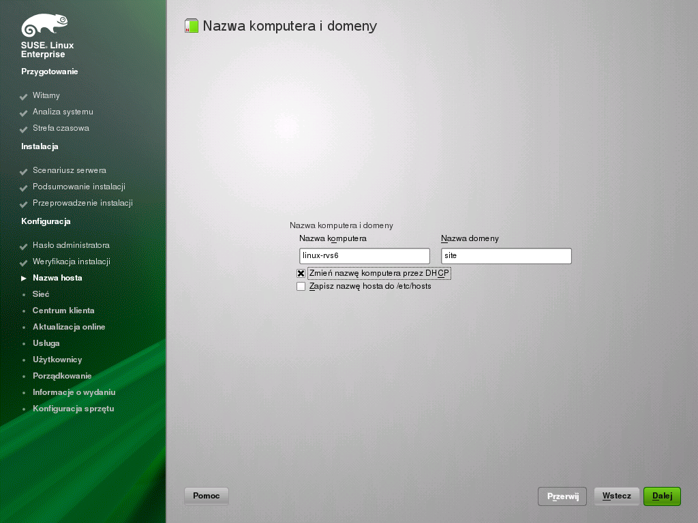Select the Centrum klienta step
Image resolution: width=698 pixels, height=523 pixels.
click(x=63, y=311)
